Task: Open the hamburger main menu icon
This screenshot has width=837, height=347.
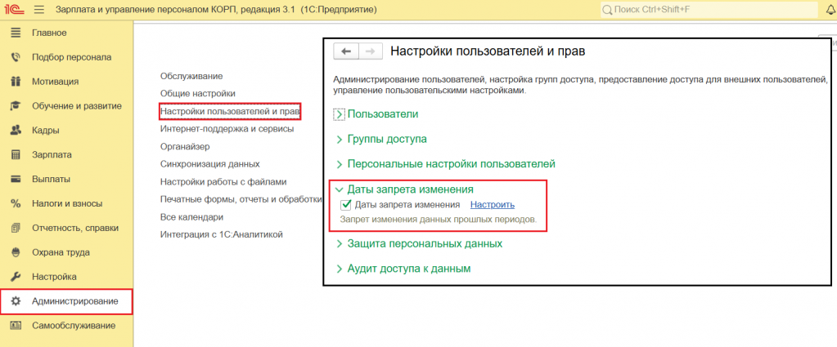Action: pyautogui.click(x=39, y=10)
